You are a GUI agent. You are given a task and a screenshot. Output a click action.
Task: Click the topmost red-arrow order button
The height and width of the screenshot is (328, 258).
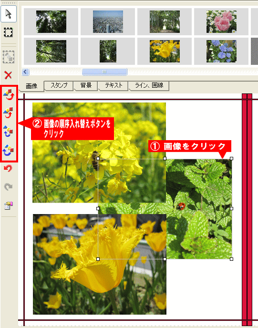tap(9, 94)
